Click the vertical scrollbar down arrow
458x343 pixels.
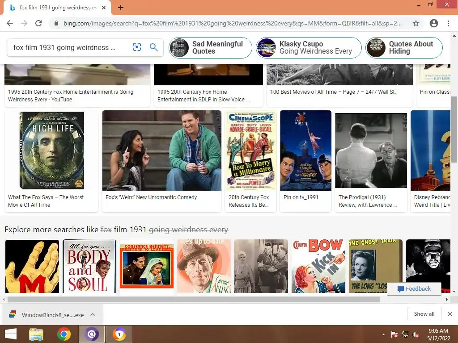point(454,291)
